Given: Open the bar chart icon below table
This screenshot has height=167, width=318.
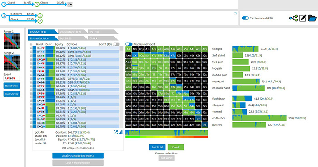Looking at the screenshot, I should 120,132.
